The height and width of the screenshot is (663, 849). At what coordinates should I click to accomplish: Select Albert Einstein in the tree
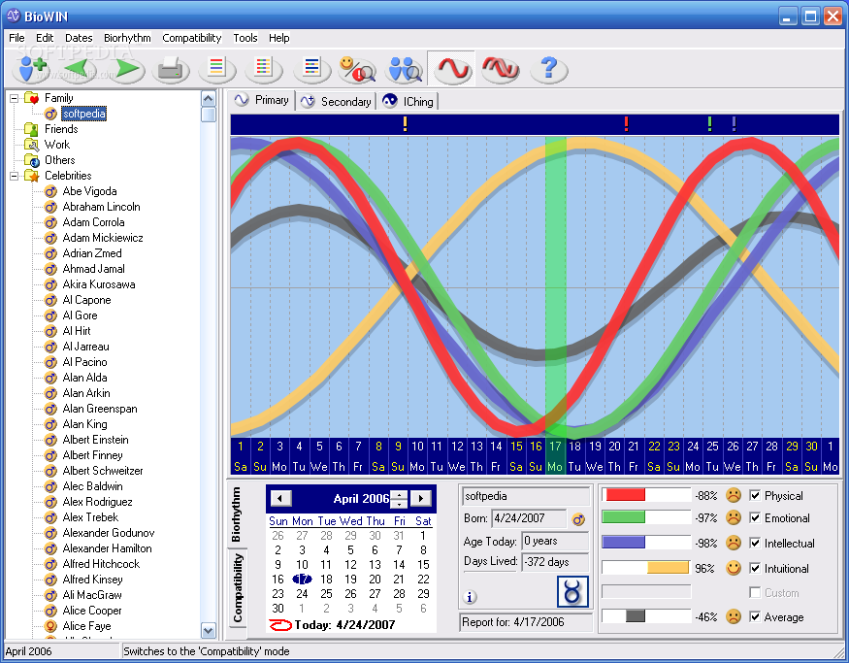95,440
